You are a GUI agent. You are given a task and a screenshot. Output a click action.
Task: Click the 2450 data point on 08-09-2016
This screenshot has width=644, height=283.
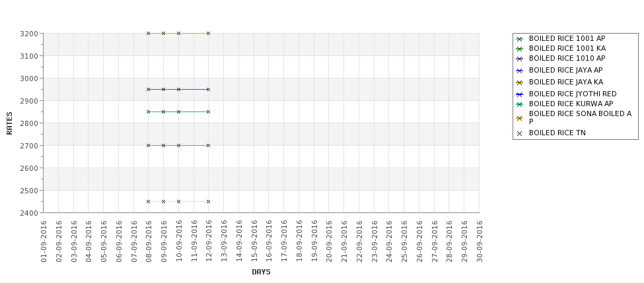click(x=148, y=201)
